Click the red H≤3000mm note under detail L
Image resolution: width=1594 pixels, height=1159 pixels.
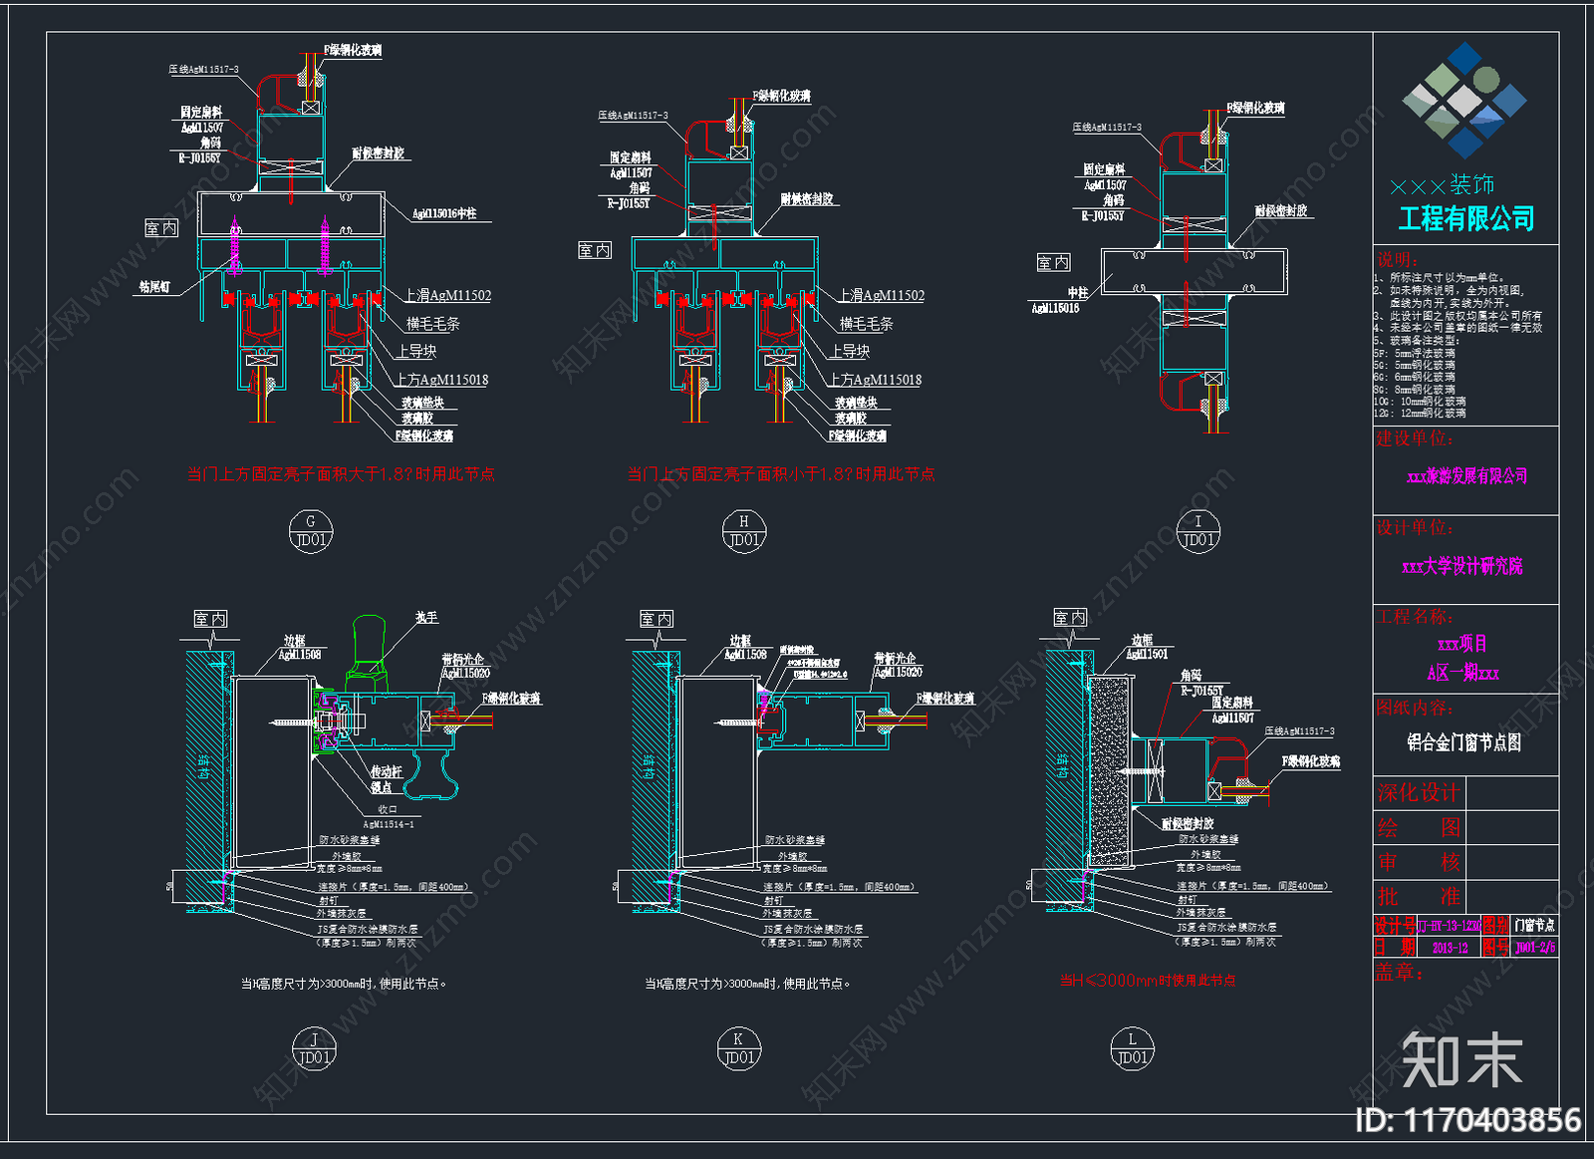(x=1148, y=981)
